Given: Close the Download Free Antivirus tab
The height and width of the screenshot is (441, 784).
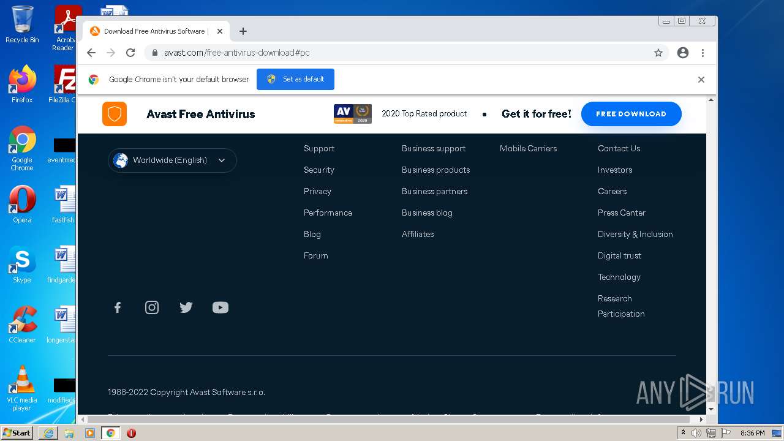Looking at the screenshot, I should click(220, 31).
